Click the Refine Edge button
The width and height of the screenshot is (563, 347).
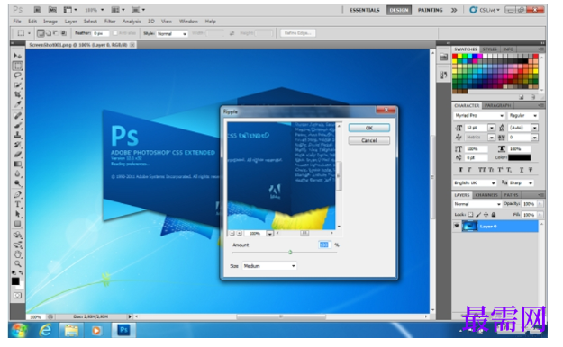coord(298,33)
